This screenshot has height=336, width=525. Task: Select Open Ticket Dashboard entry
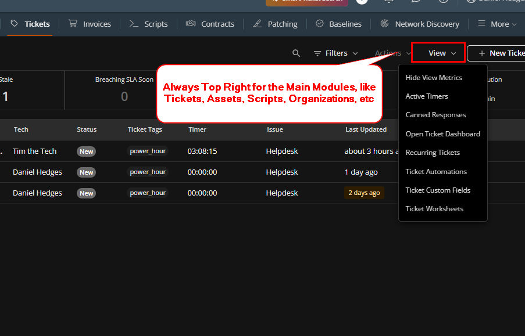(442, 134)
